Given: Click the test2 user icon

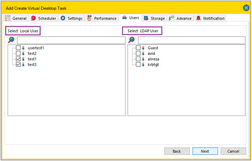Looking at the screenshot, I should [x=24, y=53].
